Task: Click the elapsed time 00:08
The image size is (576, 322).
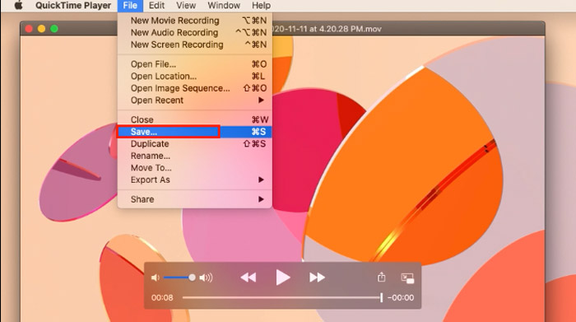Action: click(x=162, y=298)
